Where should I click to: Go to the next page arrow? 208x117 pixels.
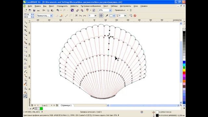click(x=52, y=105)
